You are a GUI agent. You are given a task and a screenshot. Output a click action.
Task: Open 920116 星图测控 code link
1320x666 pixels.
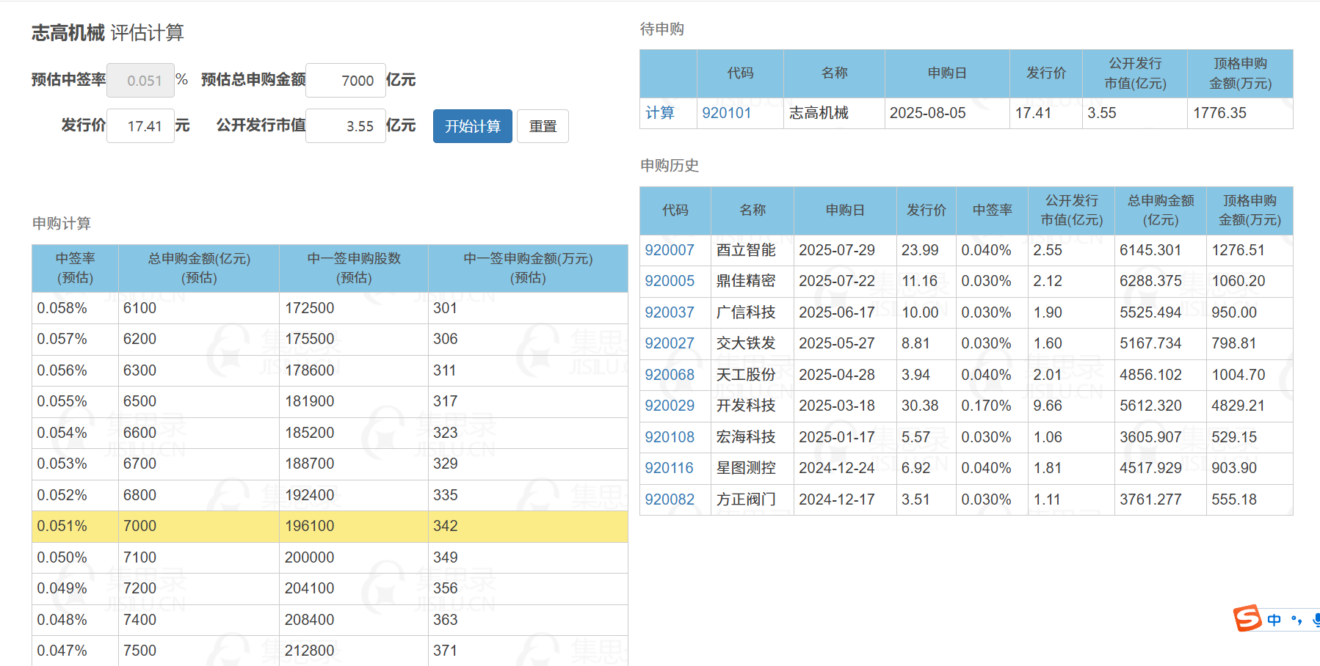click(669, 468)
